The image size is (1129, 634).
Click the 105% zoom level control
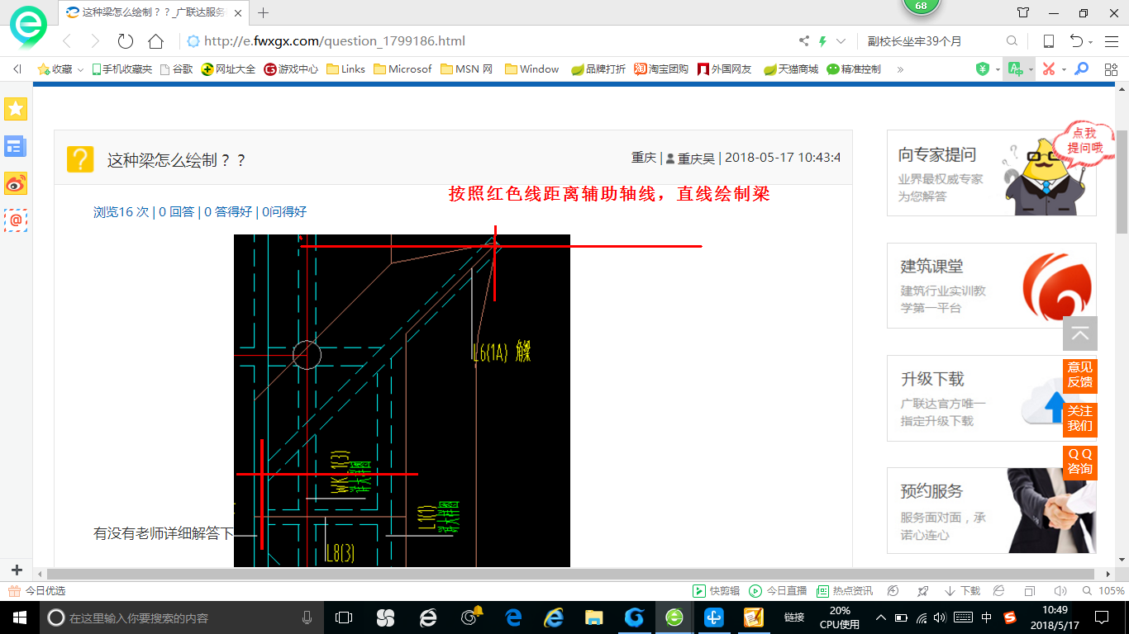pyautogui.click(x=1103, y=591)
